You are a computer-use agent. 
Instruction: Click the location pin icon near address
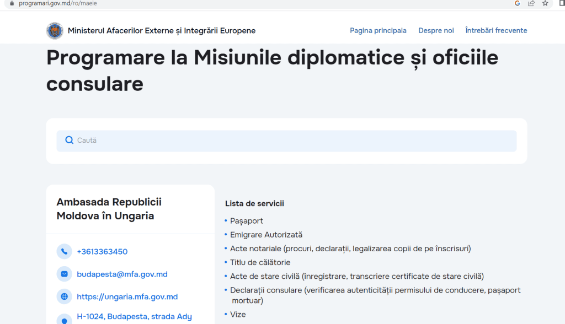point(65,319)
